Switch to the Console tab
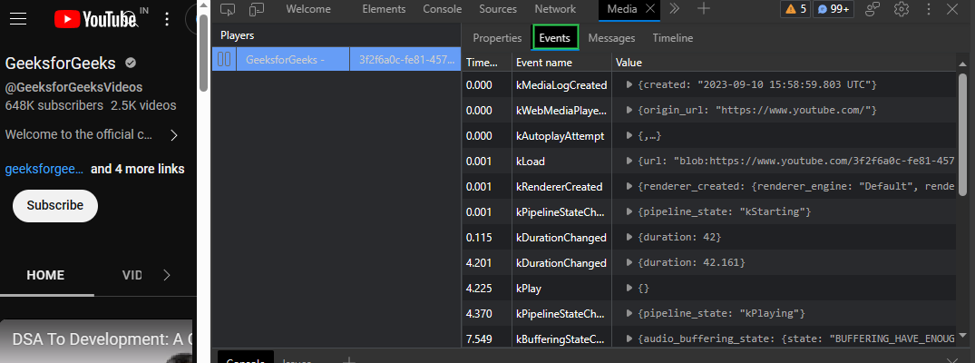 point(442,9)
